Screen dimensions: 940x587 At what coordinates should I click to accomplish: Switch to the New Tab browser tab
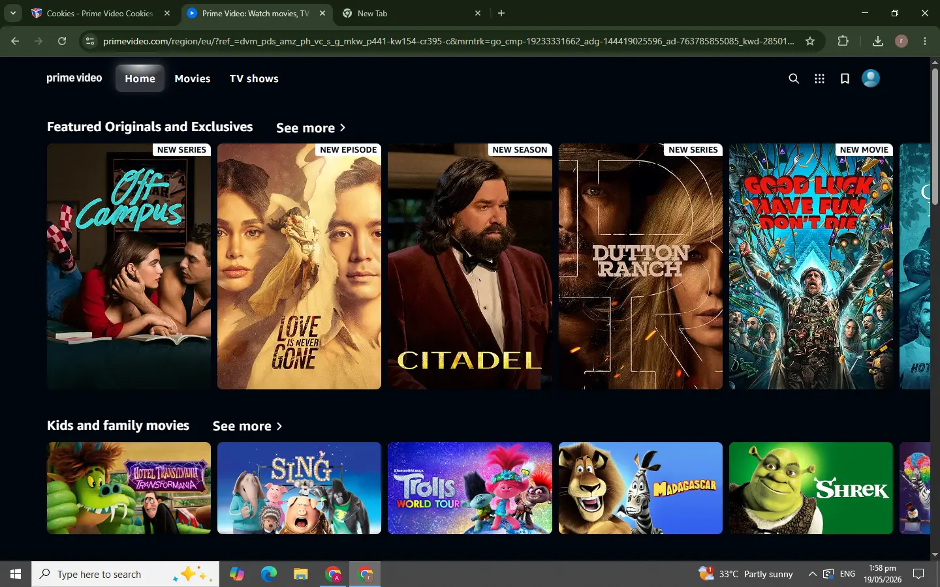(x=413, y=13)
